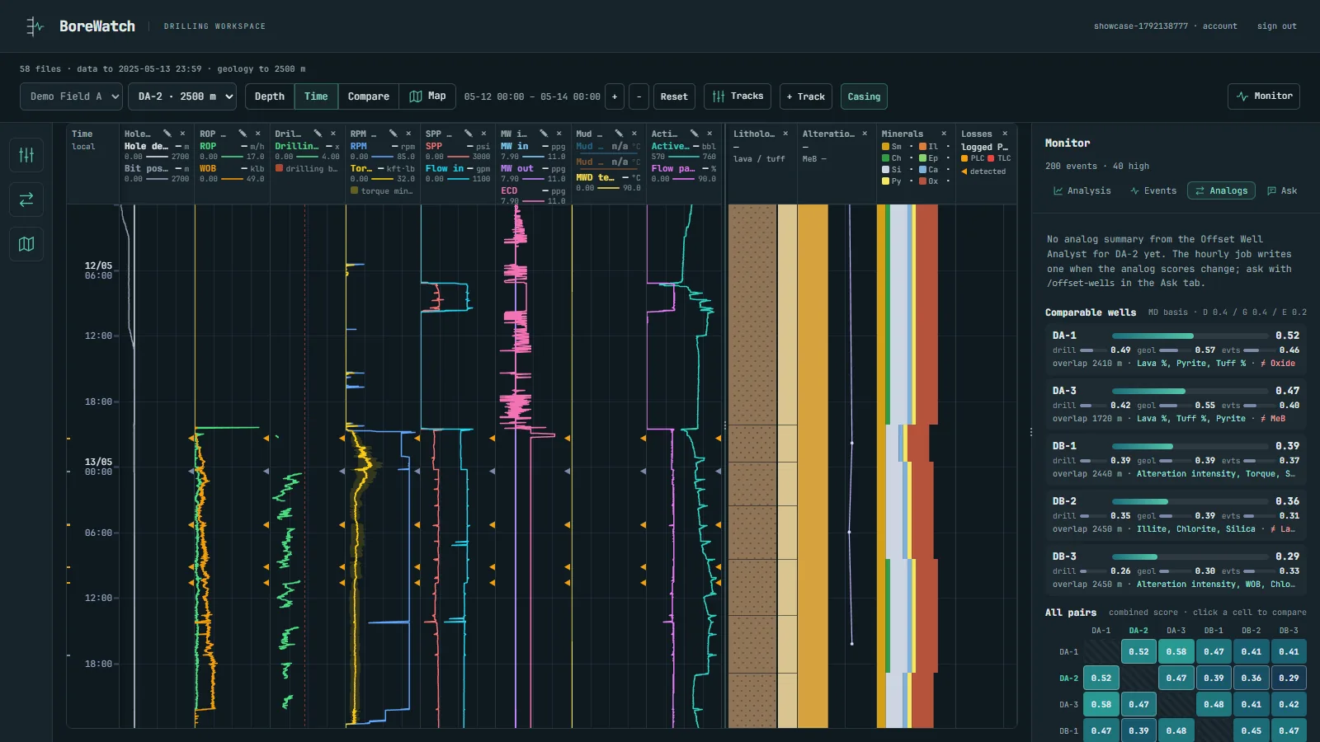Open Ox mineral options dot

pyautogui.click(x=948, y=181)
